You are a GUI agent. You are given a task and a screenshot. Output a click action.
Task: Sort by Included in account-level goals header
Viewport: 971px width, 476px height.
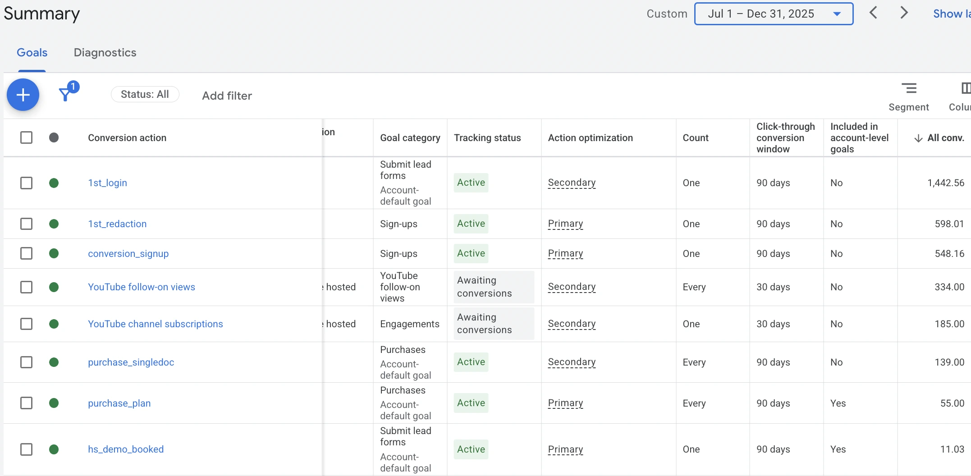[x=859, y=137]
